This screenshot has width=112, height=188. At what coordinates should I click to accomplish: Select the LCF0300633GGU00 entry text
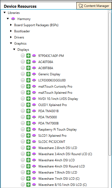pos(52,80)
